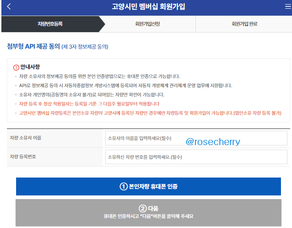
Task: Click the 차량 등록번호 label
Action: 23,156
